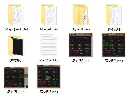Viewport: 131px width, 105px height.
Task: Click the MapQuest_Def filename label
Action: [17, 29]
